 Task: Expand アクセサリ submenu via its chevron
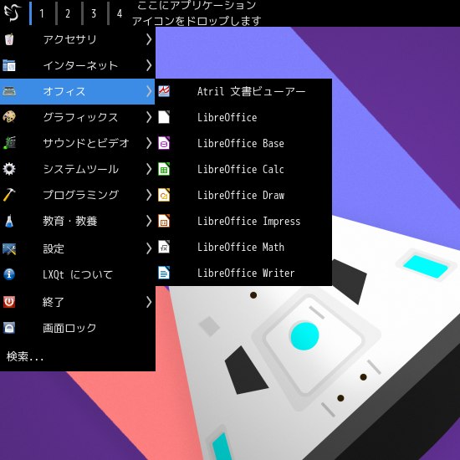[149, 39]
